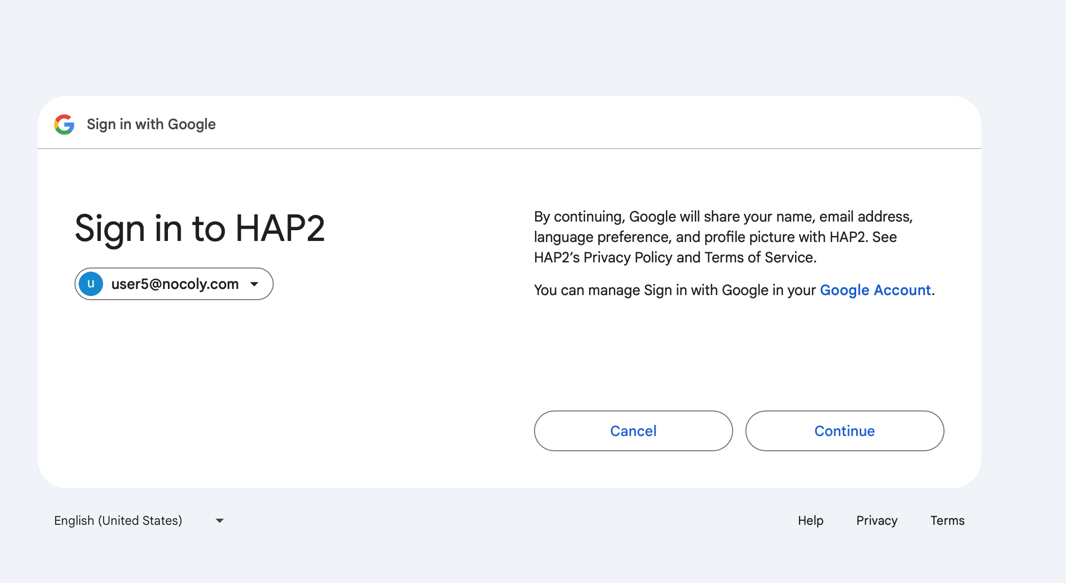Expand the English (United States) language selector
Screen dimensions: 1066x583
point(139,520)
